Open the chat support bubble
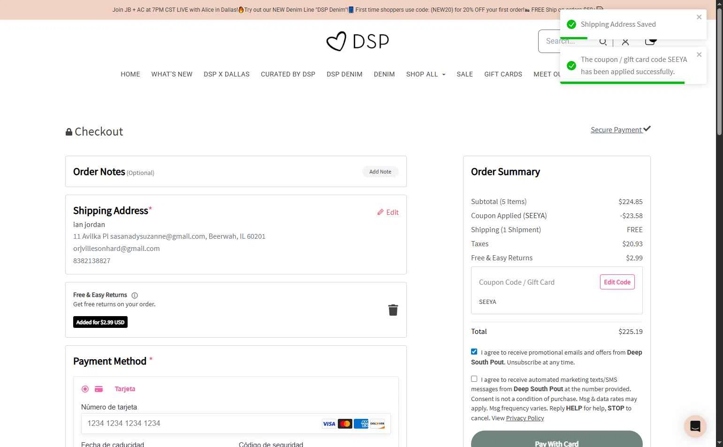The height and width of the screenshot is (447, 723). (x=695, y=426)
